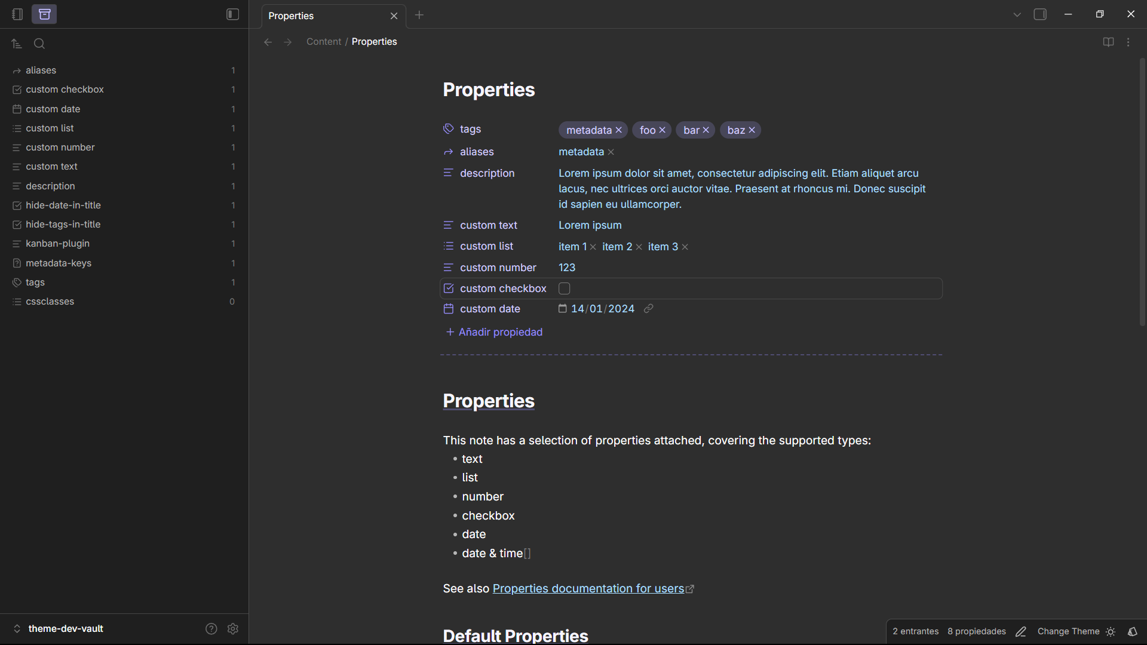
Task: Click 2 entrantes backlinks in status bar
Action: 916,632
